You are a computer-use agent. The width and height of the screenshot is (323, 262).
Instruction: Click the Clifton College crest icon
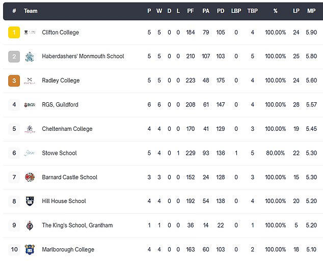(x=30, y=33)
